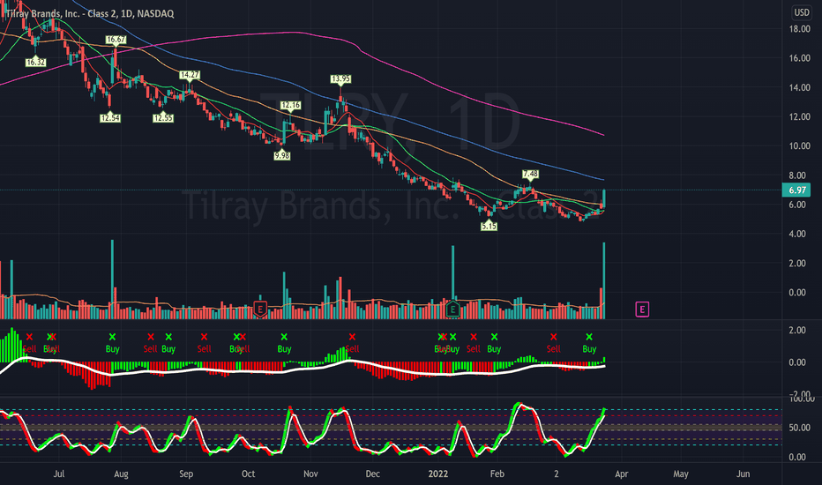Image resolution: width=822 pixels, height=485 pixels.
Task: Click the 6.97 current price tag
Action: coord(796,190)
